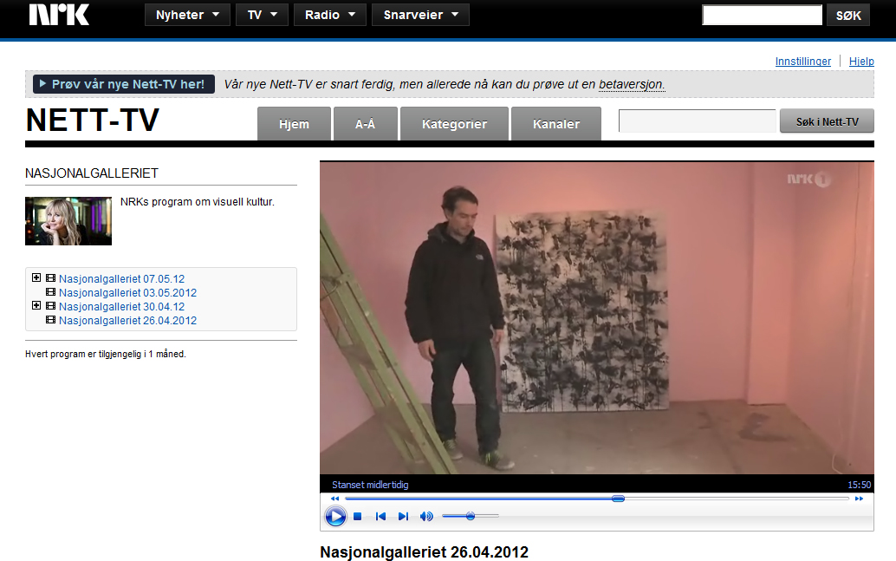The height and width of the screenshot is (561, 896).
Task: Expand the Nasjonalgalleriet 30.04.12 entry
Action: point(36,305)
